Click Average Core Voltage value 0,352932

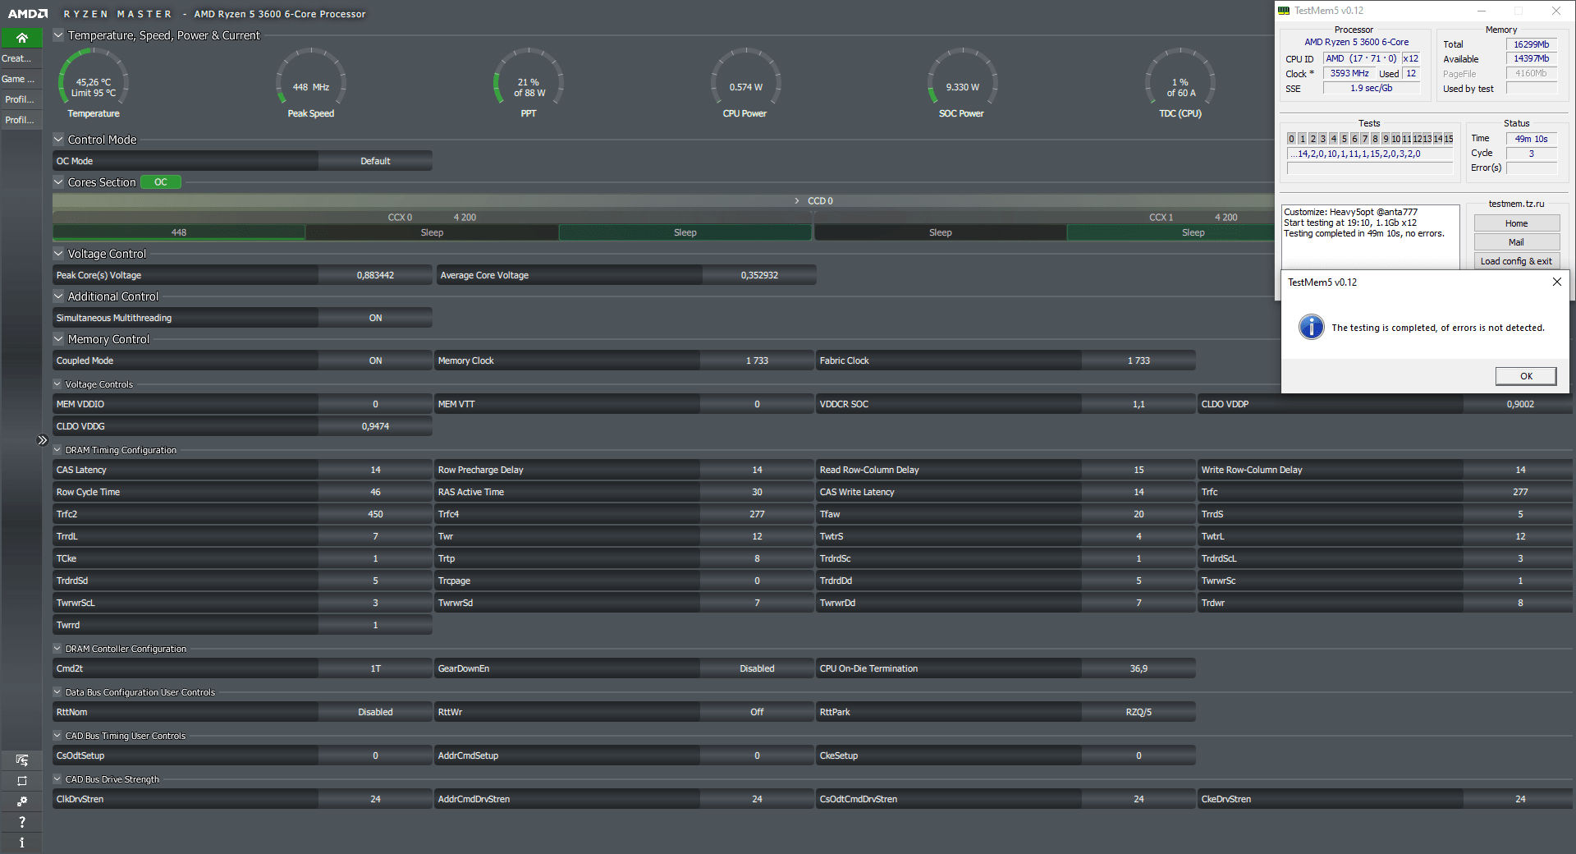click(x=759, y=275)
